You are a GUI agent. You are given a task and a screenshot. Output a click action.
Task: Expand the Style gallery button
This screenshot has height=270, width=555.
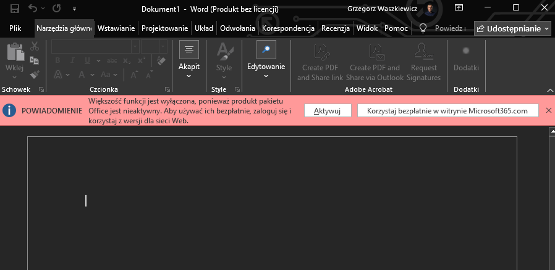tap(224, 62)
